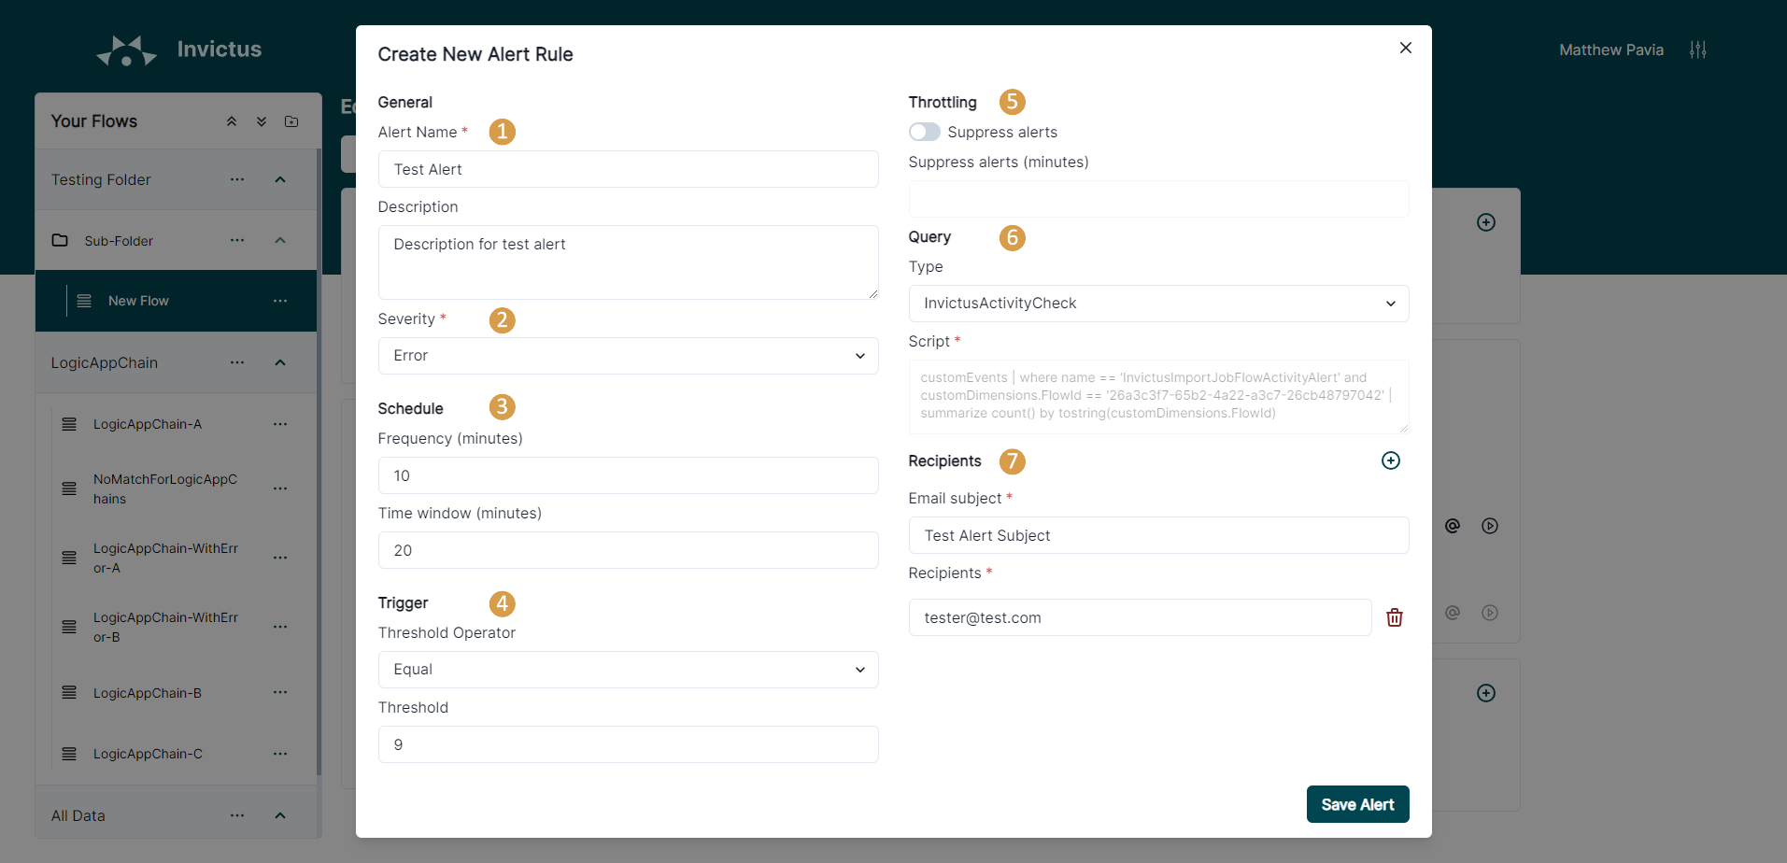Toggle the Suppress alerts switch
Image resolution: width=1787 pixels, height=863 pixels.
point(924,132)
